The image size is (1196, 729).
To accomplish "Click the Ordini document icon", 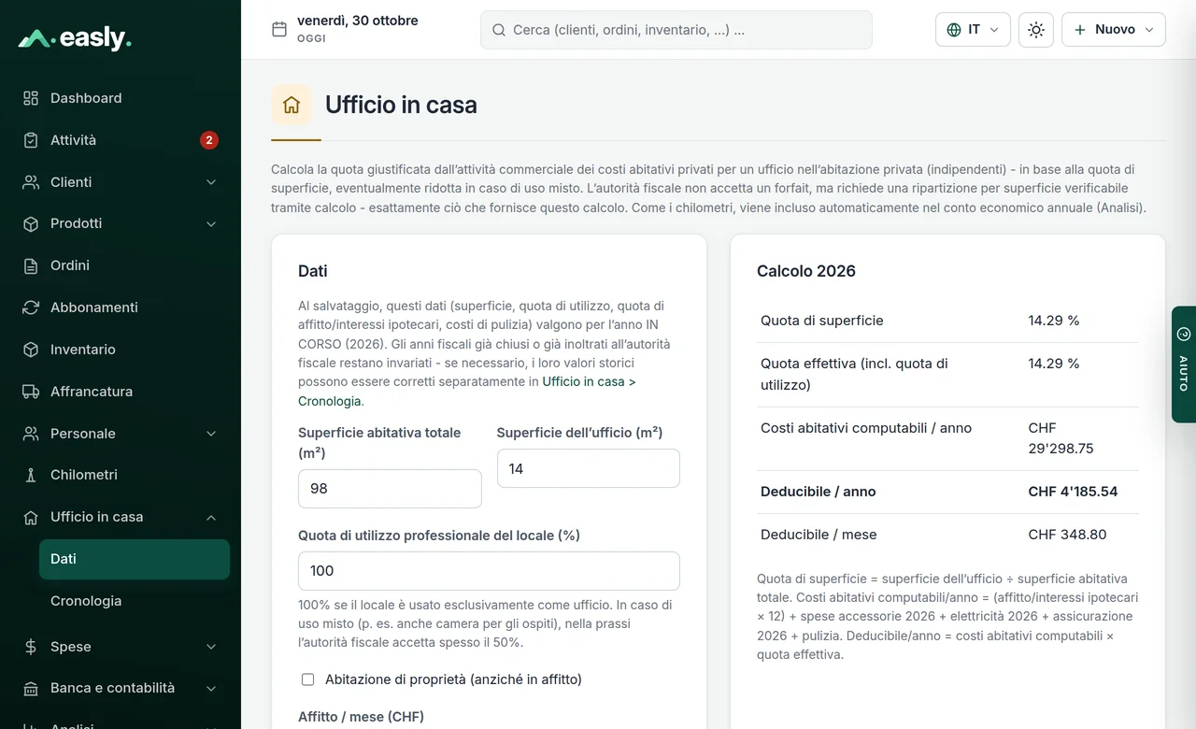I will point(31,265).
